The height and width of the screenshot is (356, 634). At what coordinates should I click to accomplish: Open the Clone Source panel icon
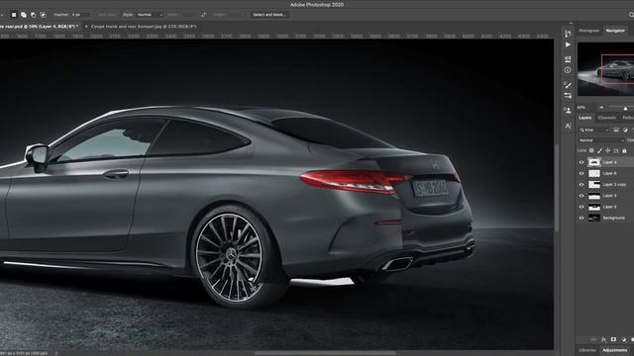[568, 110]
